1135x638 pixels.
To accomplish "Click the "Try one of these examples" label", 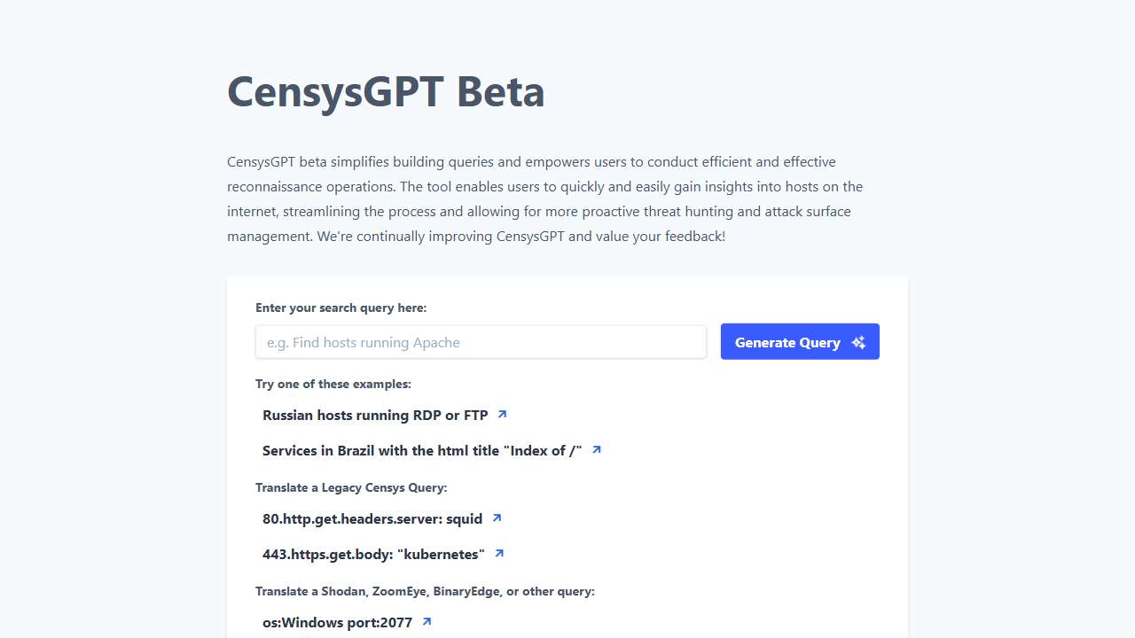I will (x=333, y=384).
